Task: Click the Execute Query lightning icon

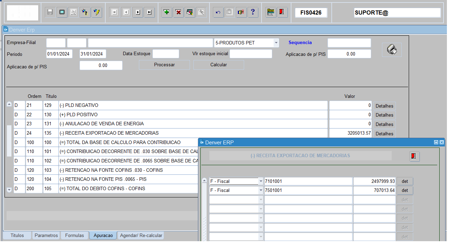Action: pos(97,12)
